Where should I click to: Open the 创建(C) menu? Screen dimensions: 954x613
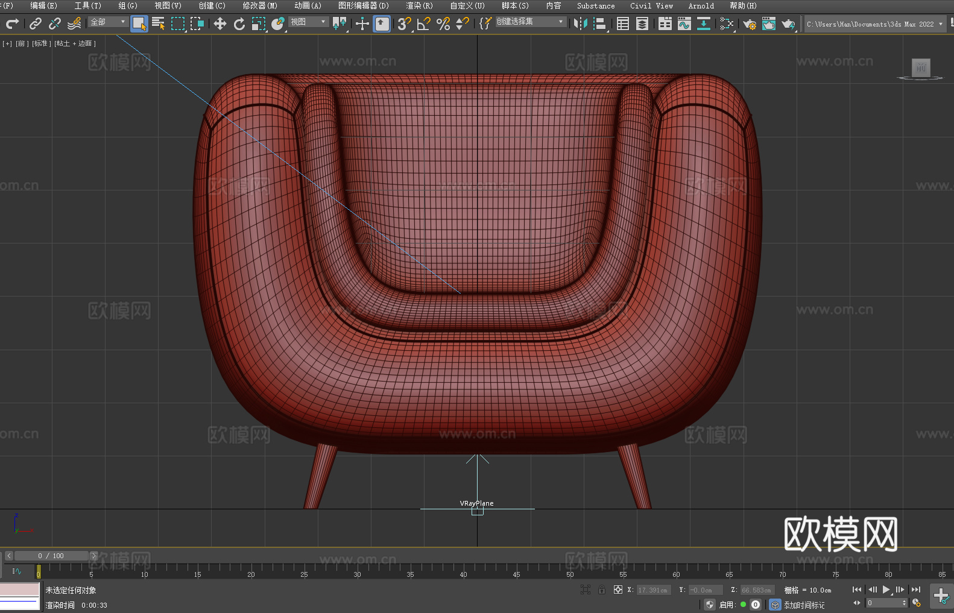[212, 5]
